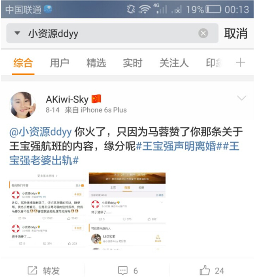Open the @小资源ddyy mention link
The width and height of the screenshot is (256, 277).
click(x=41, y=132)
